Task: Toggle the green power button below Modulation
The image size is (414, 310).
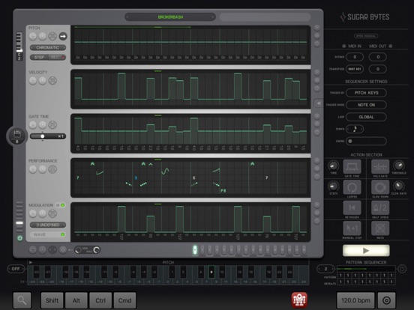Action: (x=19, y=238)
